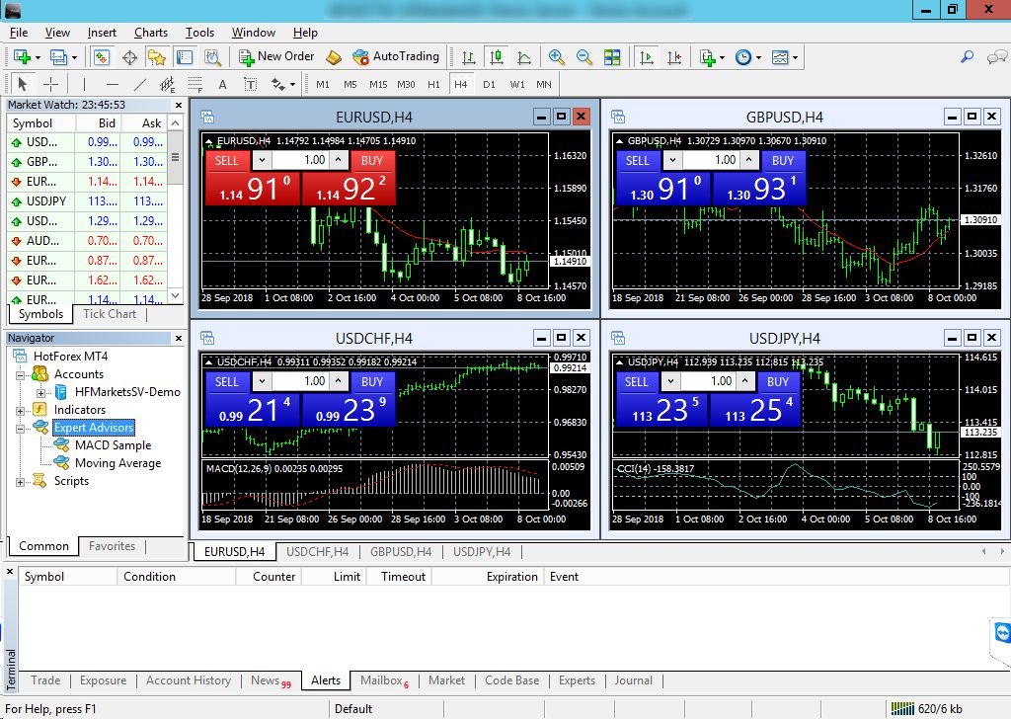Toggle the Market Watch window icon

pos(102,57)
